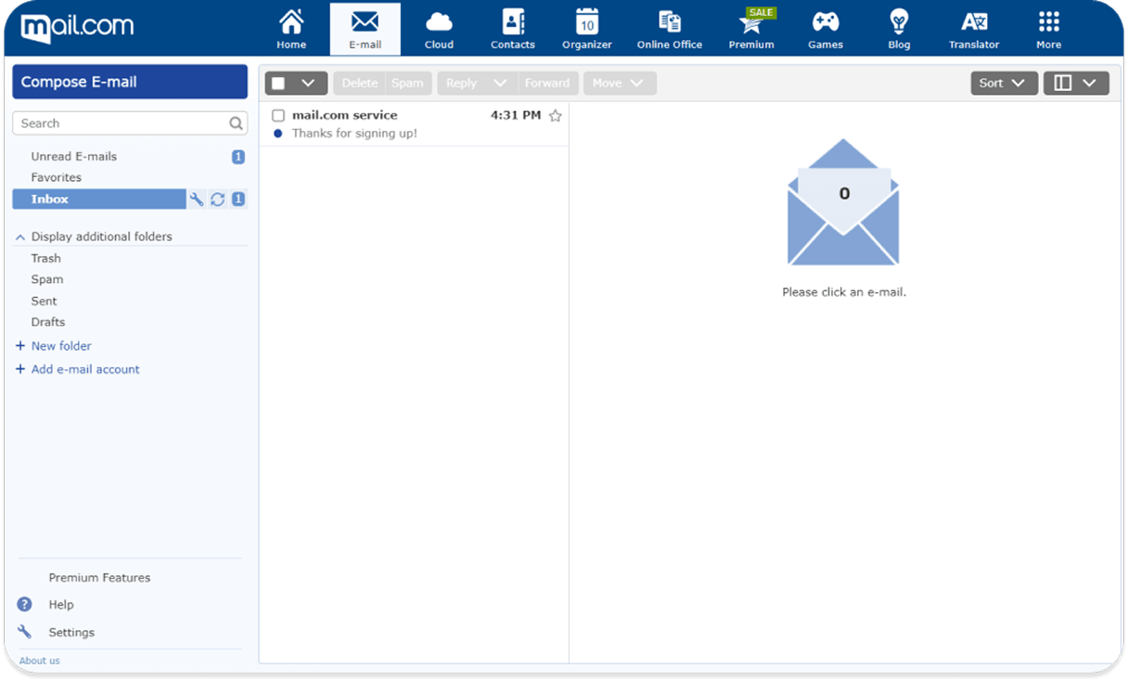Click the Forward toolbar button

(547, 84)
